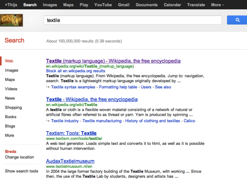The width and height of the screenshot is (247, 183).
Task: Open the AudaxTextielmuseum result
Action: tap(70, 161)
